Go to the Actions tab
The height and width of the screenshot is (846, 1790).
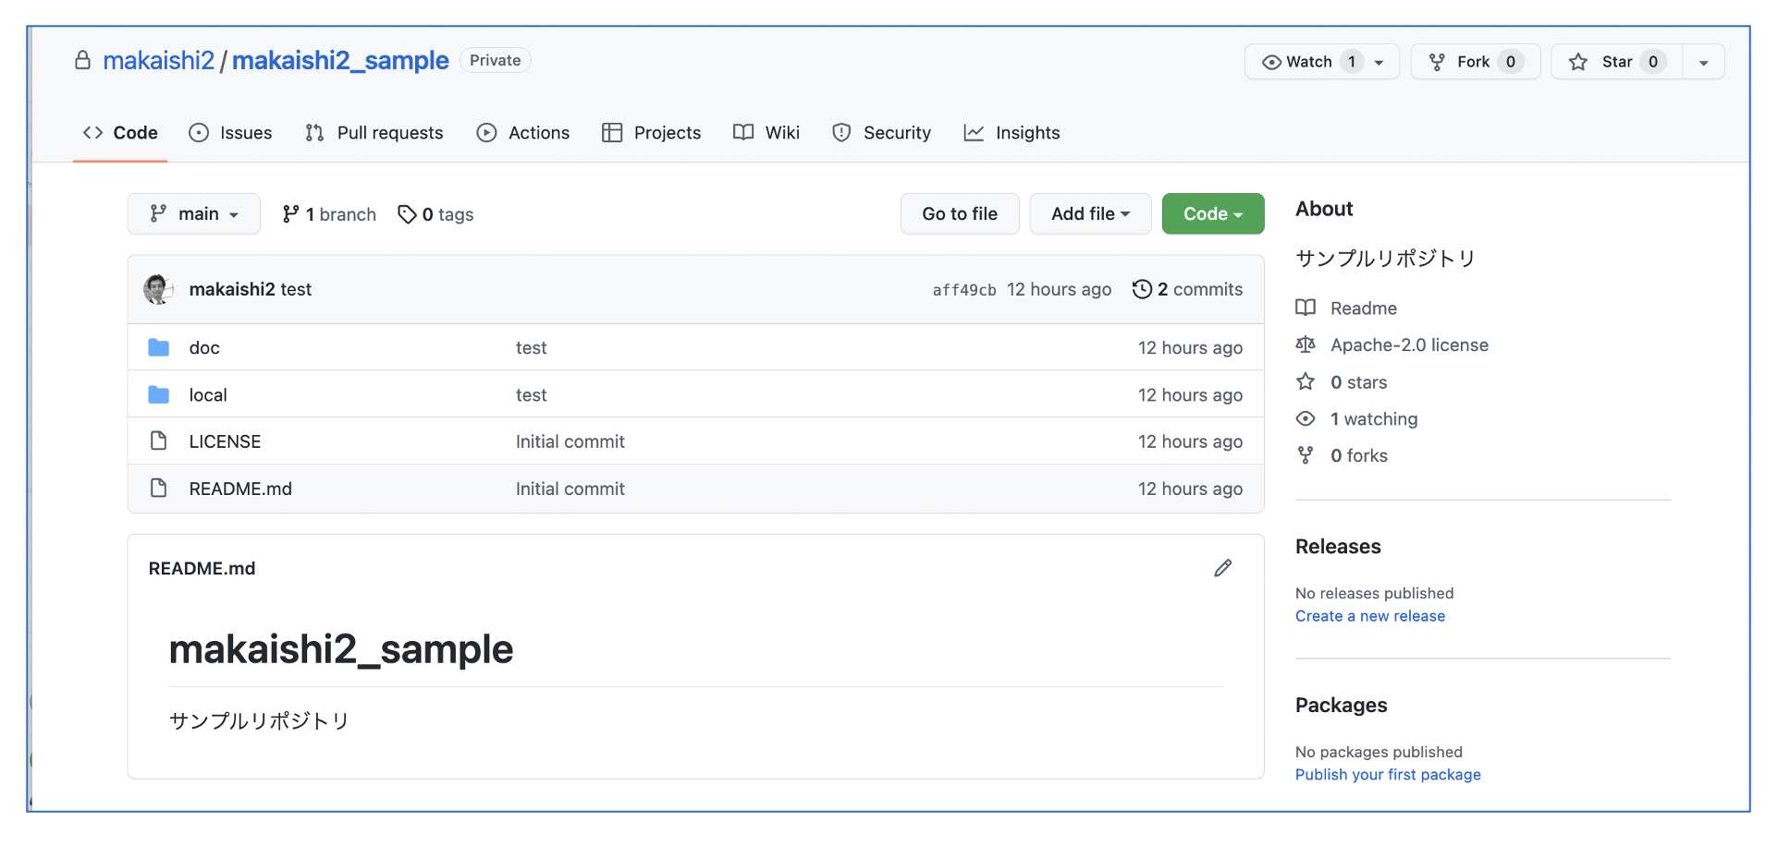point(523,133)
